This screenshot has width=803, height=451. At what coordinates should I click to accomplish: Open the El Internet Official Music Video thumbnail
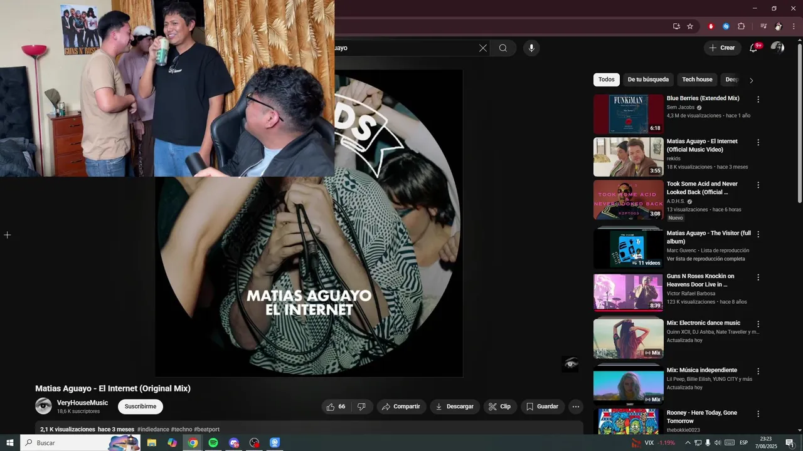coord(628,157)
